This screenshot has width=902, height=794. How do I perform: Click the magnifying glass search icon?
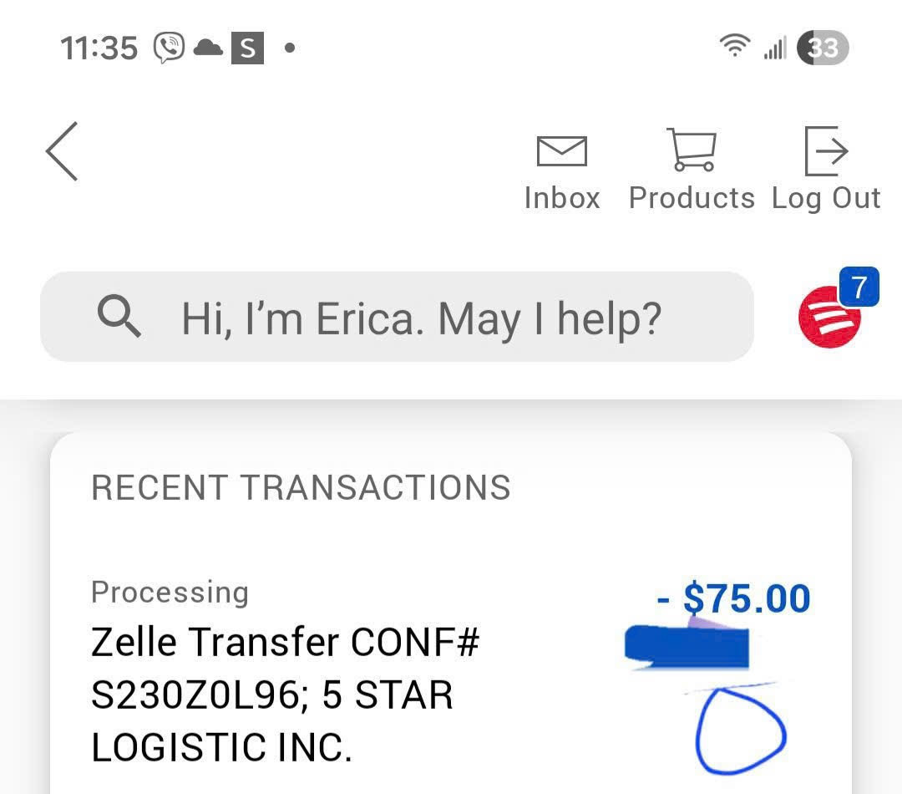119,317
